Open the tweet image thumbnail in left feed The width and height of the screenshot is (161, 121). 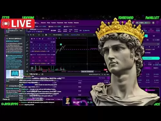[15, 74]
